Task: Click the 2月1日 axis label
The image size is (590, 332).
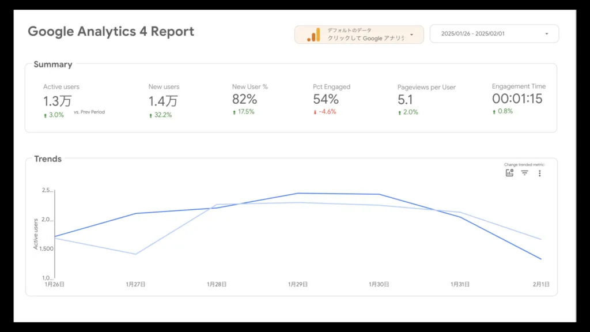Action: click(541, 284)
